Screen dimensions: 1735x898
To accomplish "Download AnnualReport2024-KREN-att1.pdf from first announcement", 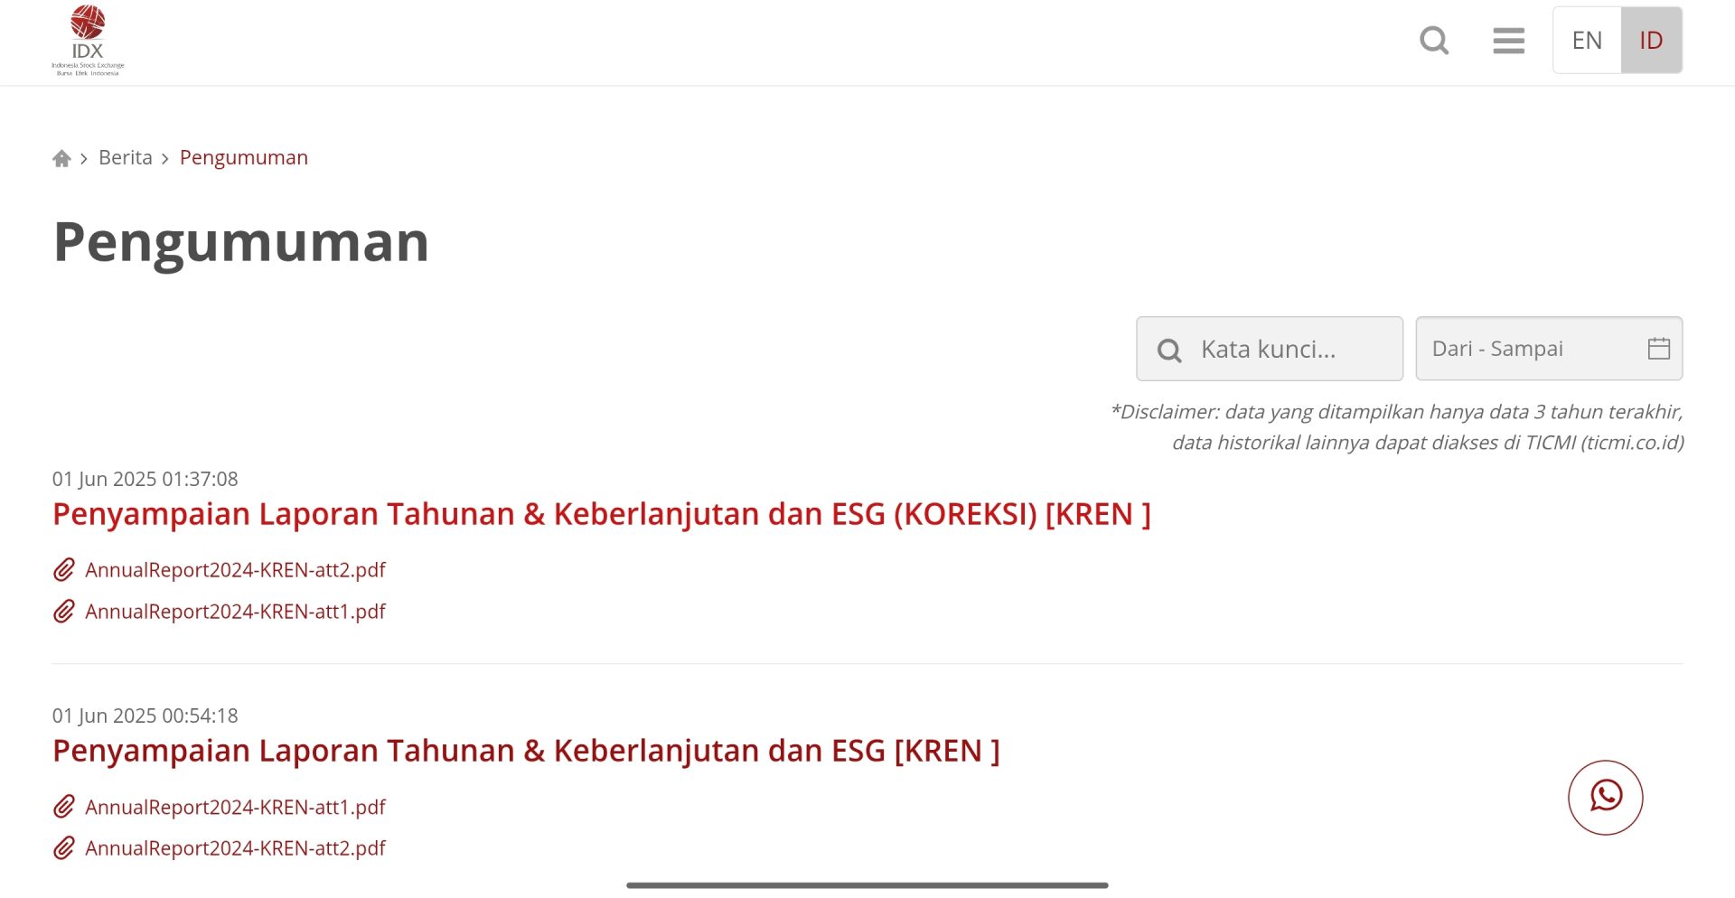I will [x=235, y=612].
